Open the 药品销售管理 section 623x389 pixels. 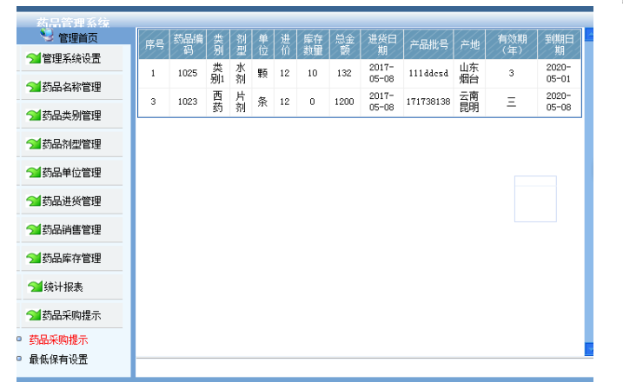[71, 230]
